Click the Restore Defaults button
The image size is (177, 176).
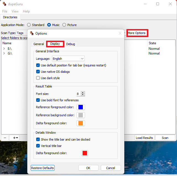(43, 168)
